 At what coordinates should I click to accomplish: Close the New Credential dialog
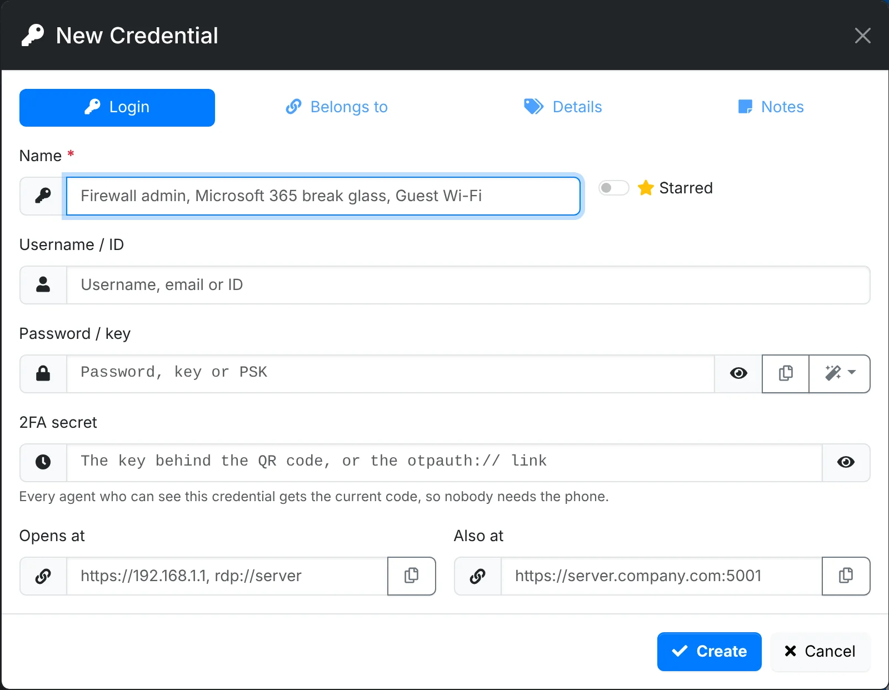862,36
